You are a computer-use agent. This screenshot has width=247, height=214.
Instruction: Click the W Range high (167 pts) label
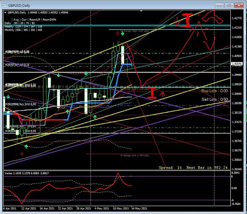134,31
